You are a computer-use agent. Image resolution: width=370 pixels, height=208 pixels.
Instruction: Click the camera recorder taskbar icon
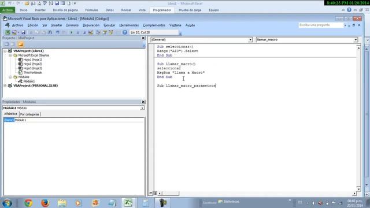pos(162,203)
